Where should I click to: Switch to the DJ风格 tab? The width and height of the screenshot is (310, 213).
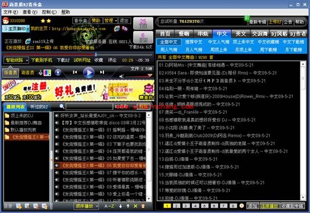tap(279, 34)
